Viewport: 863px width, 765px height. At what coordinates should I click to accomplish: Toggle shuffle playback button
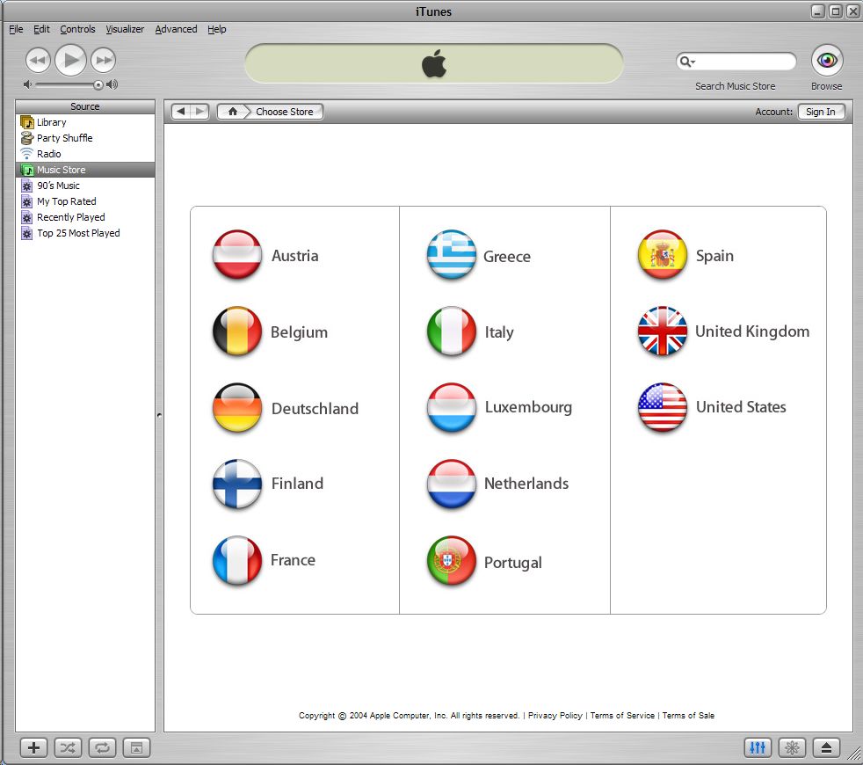tap(68, 747)
